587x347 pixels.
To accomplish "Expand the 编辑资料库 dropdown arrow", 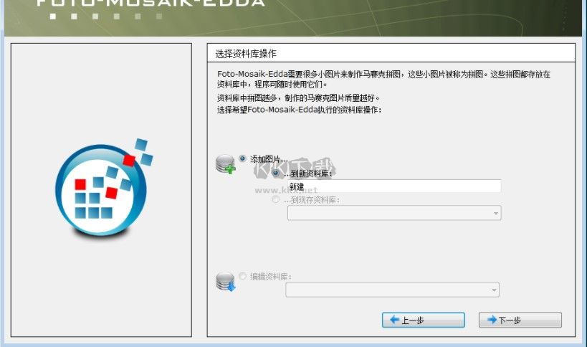I will (x=494, y=290).
